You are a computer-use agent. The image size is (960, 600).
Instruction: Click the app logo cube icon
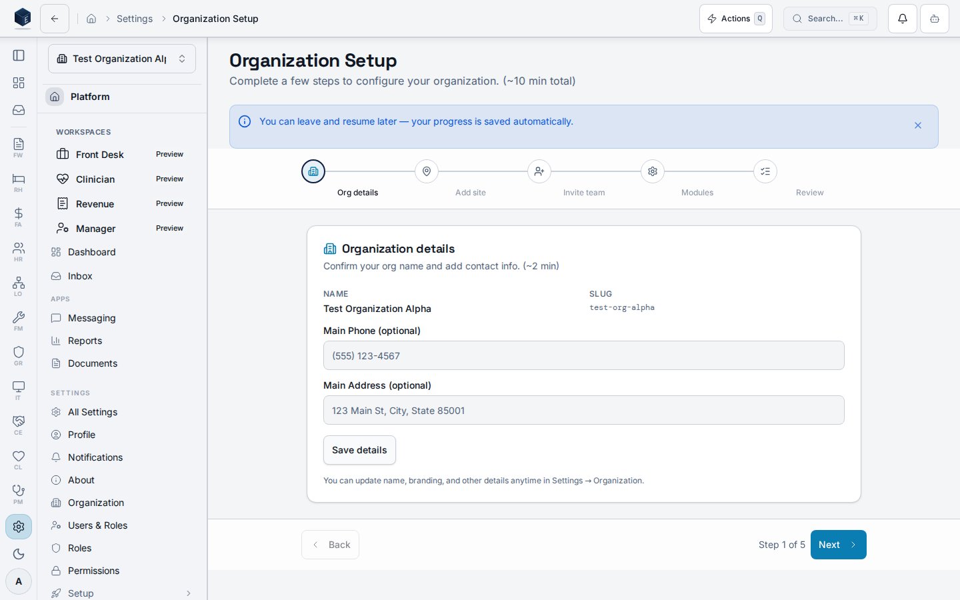point(23,18)
